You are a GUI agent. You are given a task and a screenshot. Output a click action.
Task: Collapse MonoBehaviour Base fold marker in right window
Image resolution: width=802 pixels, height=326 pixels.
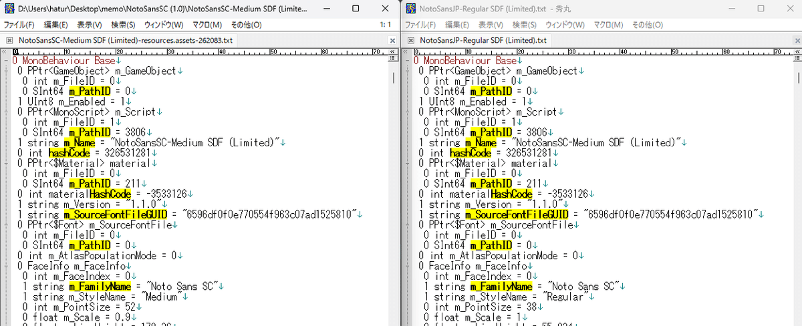click(x=408, y=61)
